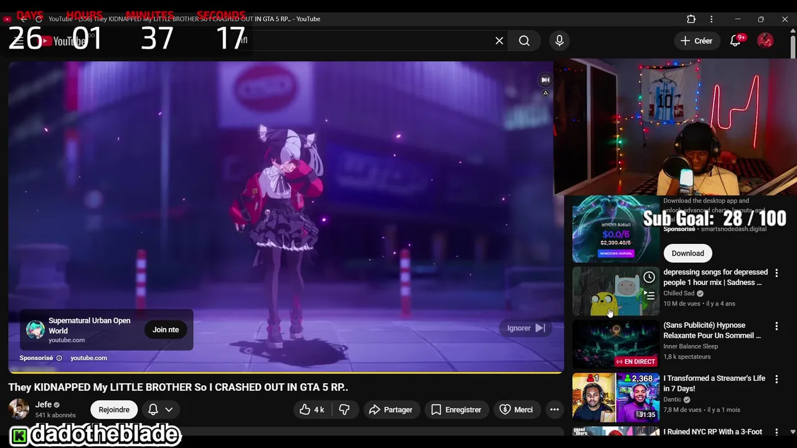This screenshot has height=448, width=797.
Task: Start voice search with microphone icon
Action: click(559, 40)
